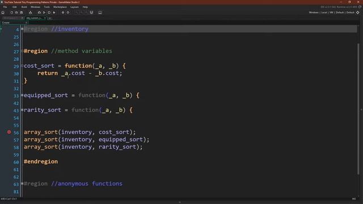Click 'return' keyword on line 30
This screenshot has height=204, width=363.
point(48,73)
